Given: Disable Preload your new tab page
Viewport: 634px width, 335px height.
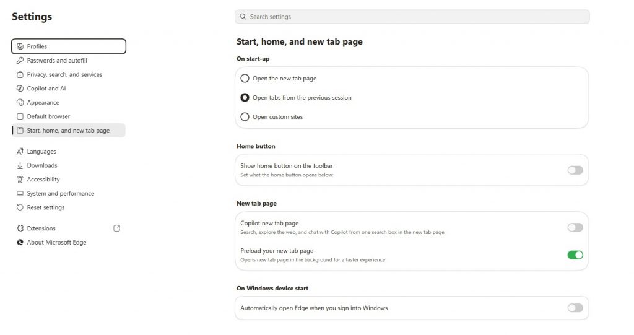Looking at the screenshot, I should click(575, 255).
